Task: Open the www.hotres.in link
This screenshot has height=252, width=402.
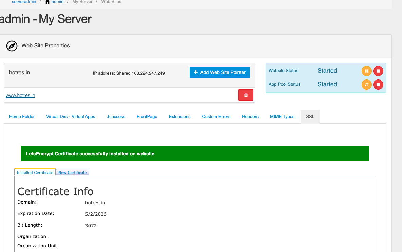Action: [20, 95]
